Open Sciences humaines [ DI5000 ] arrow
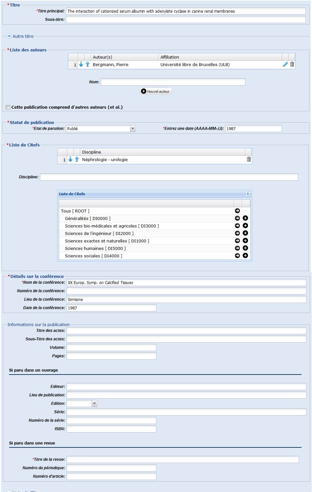 (x=237, y=248)
